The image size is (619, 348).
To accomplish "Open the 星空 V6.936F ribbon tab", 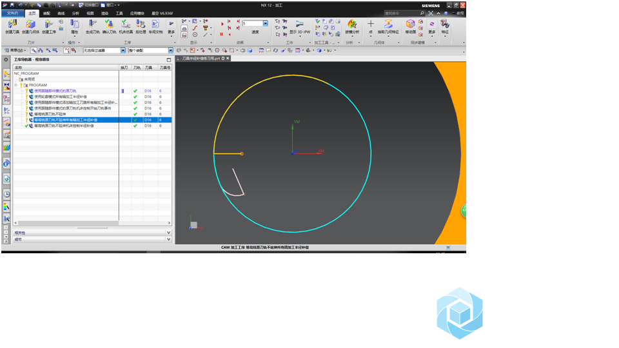I will click(x=162, y=14).
